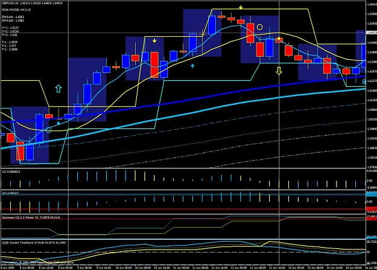Screen dimensions: 377x270
Task: Click the AO indicator label
Action: [11, 193]
